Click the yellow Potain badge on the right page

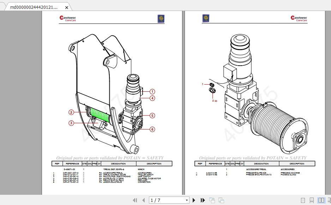tap(205, 18)
